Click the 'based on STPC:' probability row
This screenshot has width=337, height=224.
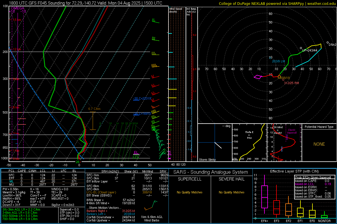[313, 193]
